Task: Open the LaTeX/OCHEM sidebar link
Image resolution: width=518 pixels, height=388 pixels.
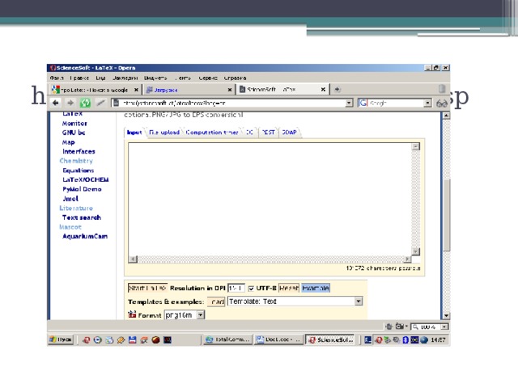Action: click(x=86, y=179)
